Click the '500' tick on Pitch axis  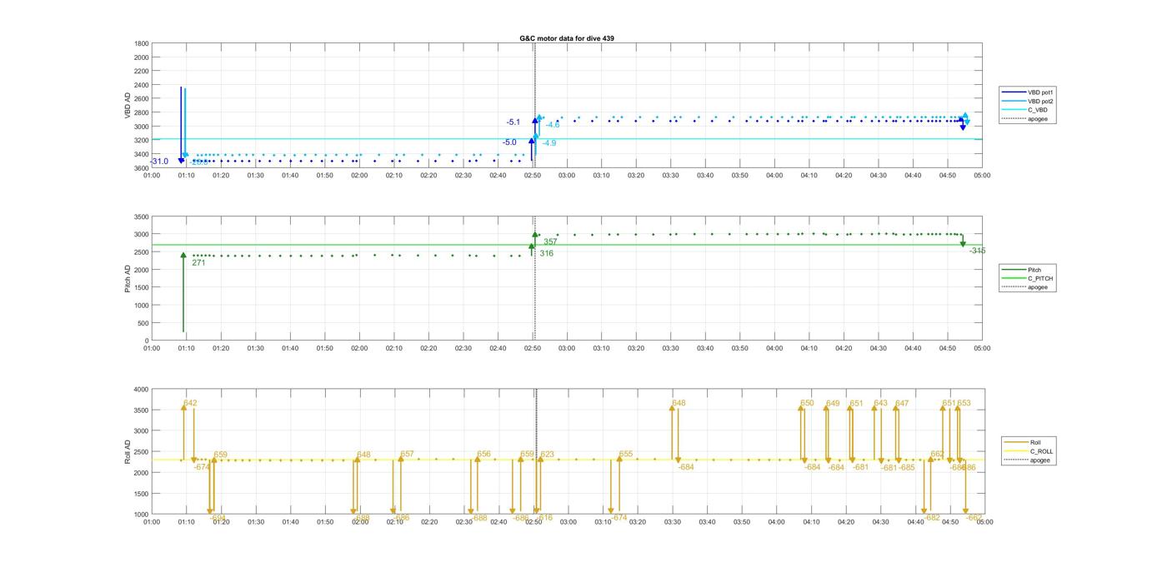tap(143, 323)
